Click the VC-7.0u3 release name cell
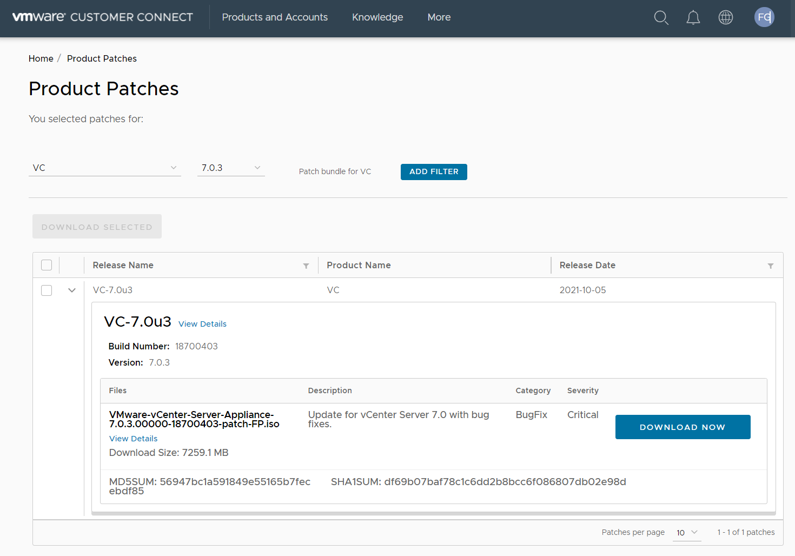The image size is (795, 556). click(112, 290)
